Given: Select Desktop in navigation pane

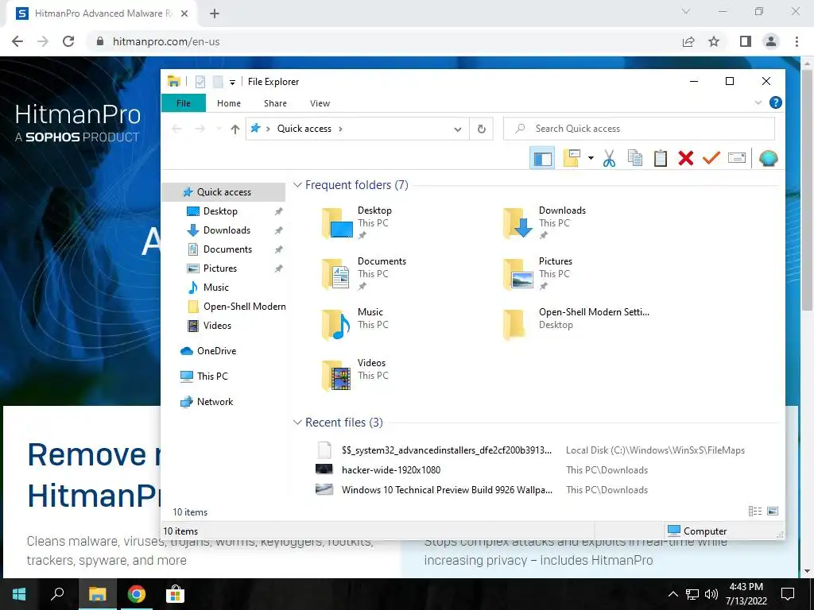Looking at the screenshot, I should point(220,211).
